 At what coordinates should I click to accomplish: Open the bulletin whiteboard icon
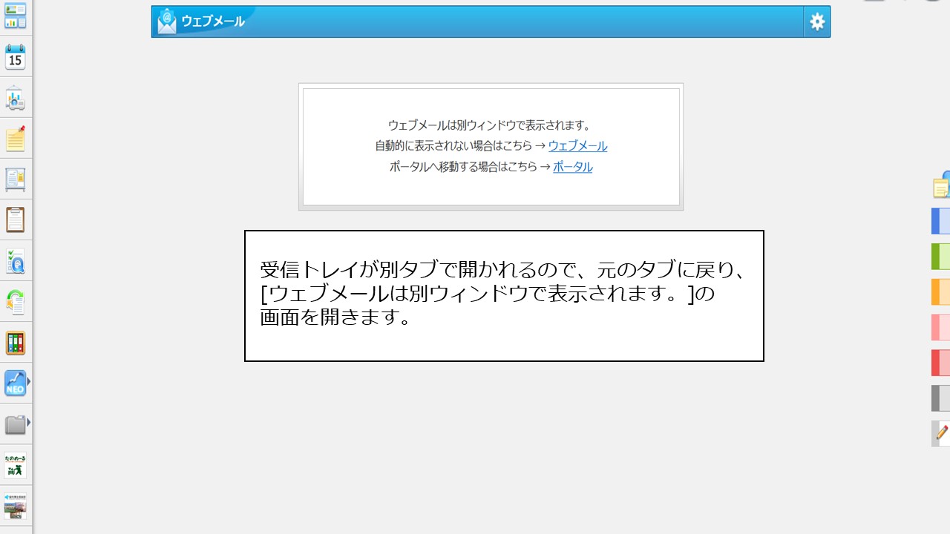point(16,179)
